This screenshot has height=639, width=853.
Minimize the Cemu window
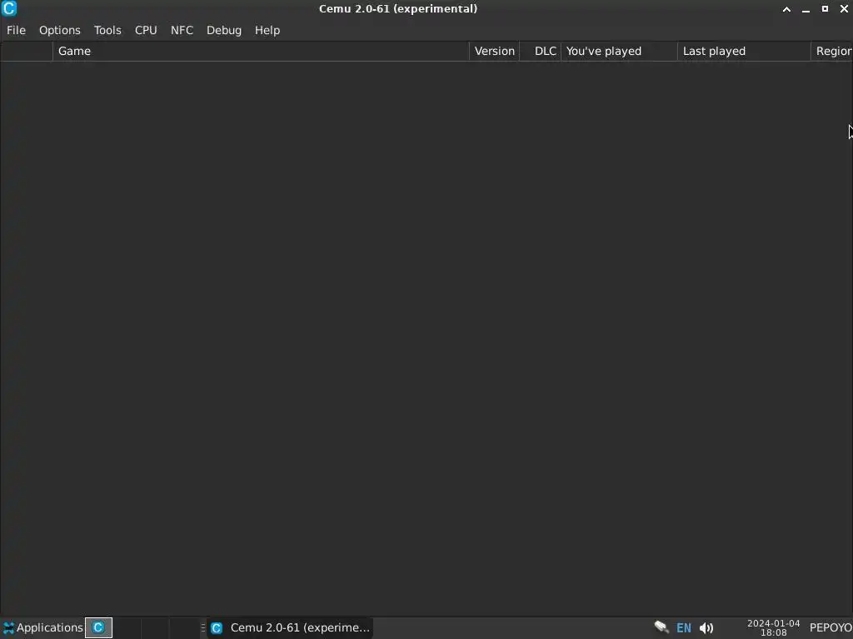pos(806,9)
